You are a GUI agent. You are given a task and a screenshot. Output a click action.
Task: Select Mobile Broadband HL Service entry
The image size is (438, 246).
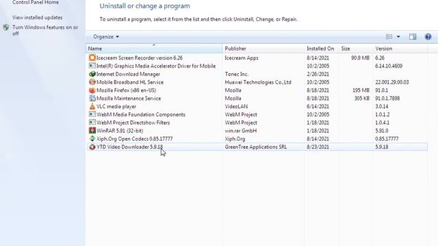pyautogui.click(x=130, y=82)
